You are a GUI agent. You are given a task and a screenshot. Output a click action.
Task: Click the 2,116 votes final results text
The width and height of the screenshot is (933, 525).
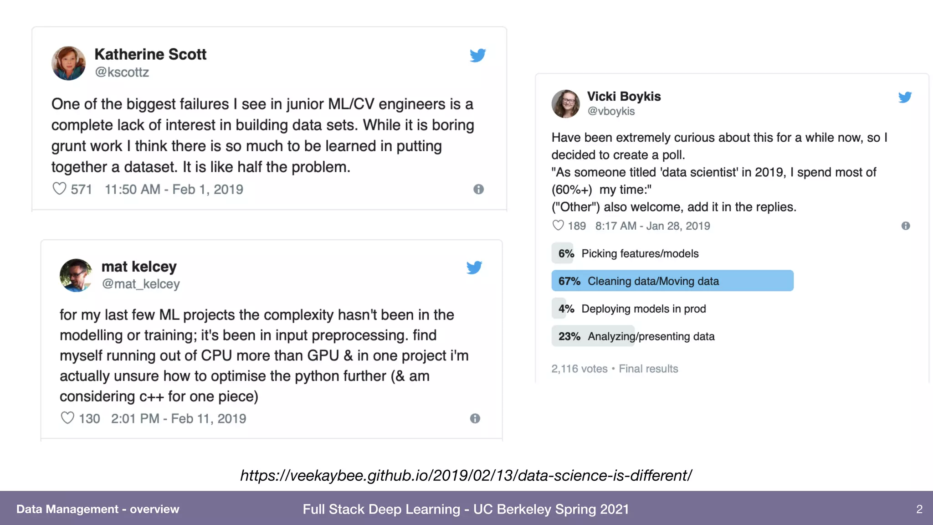coord(615,369)
